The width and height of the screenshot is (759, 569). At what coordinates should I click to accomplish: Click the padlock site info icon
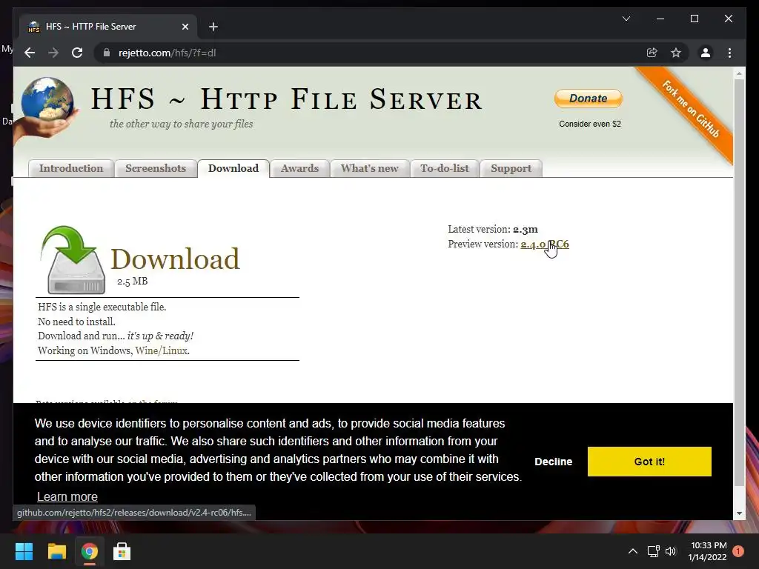107,53
